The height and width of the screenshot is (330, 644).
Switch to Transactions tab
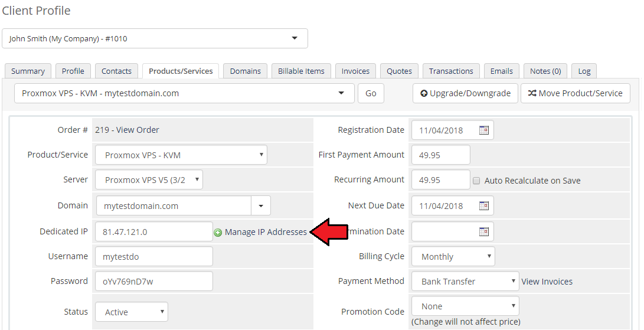[x=451, y=71]
